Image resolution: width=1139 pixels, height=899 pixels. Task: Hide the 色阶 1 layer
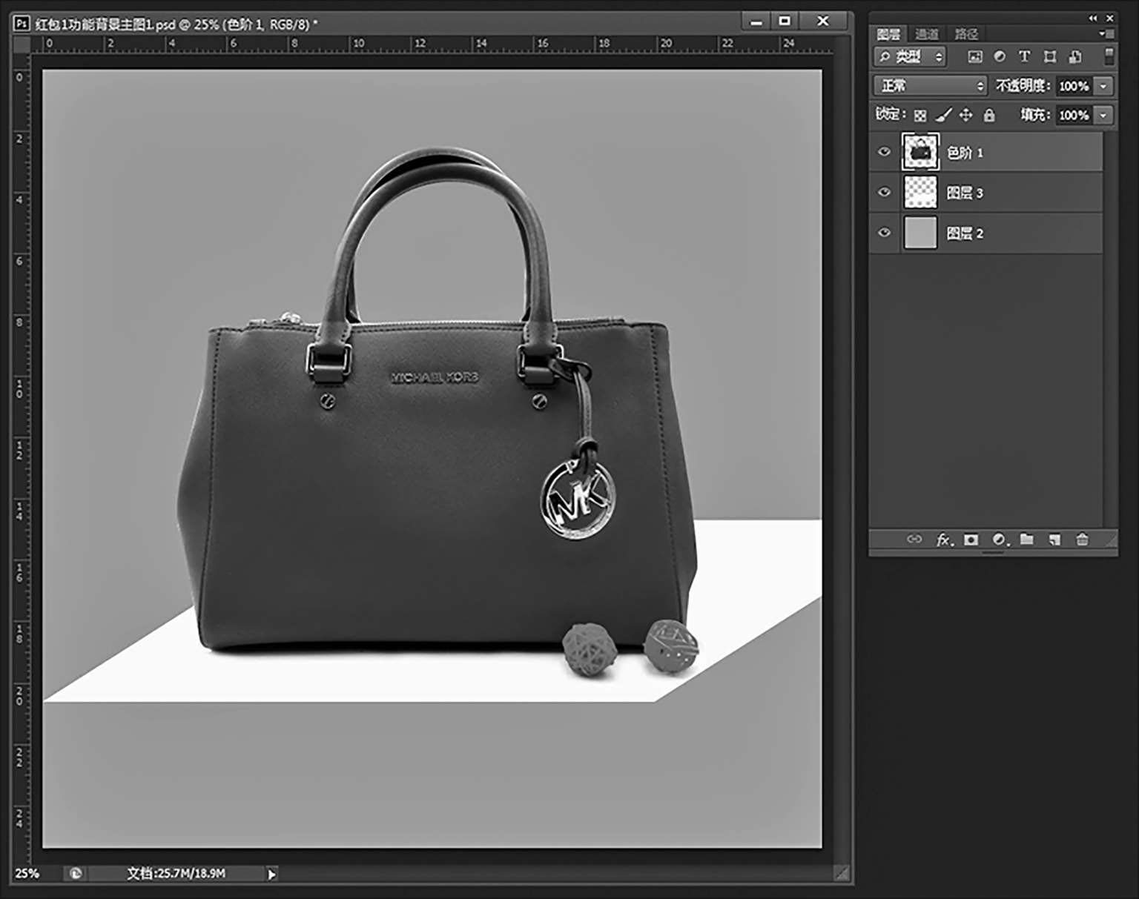pyautogui.click(x=884, y=152)
